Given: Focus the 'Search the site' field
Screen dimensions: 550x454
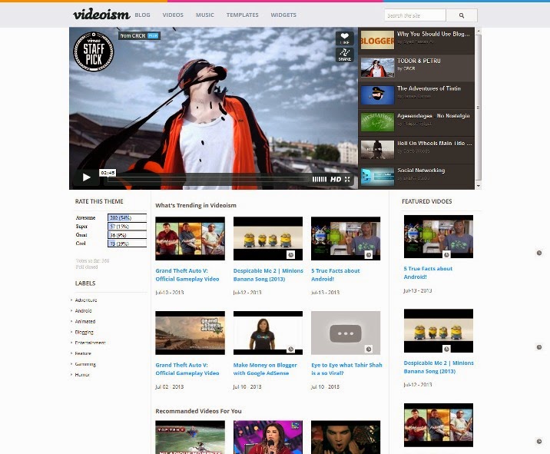Looking at the screenshot, I should click(415, 15).
